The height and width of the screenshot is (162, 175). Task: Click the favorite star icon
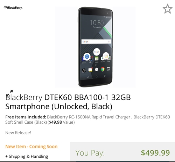click(x=167, y=9)
